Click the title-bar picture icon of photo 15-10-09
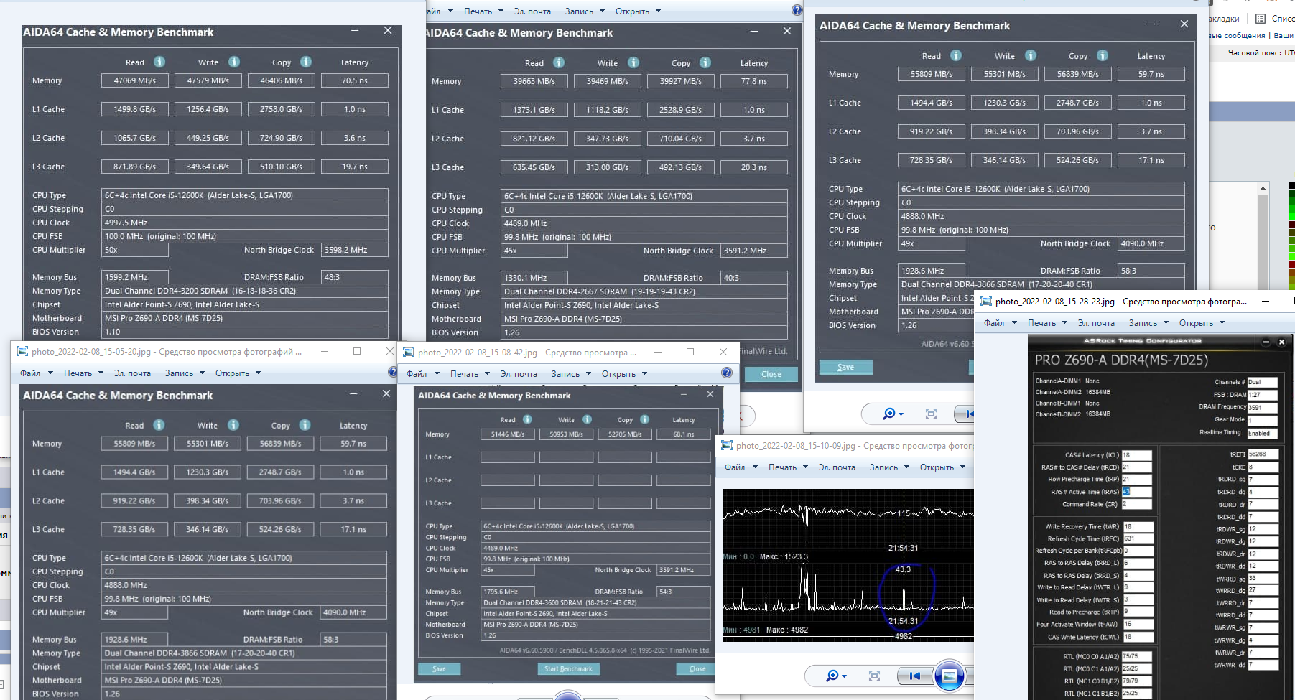Image resolution: width=1295 pixels, height=700 pixels. click(727, 445)
